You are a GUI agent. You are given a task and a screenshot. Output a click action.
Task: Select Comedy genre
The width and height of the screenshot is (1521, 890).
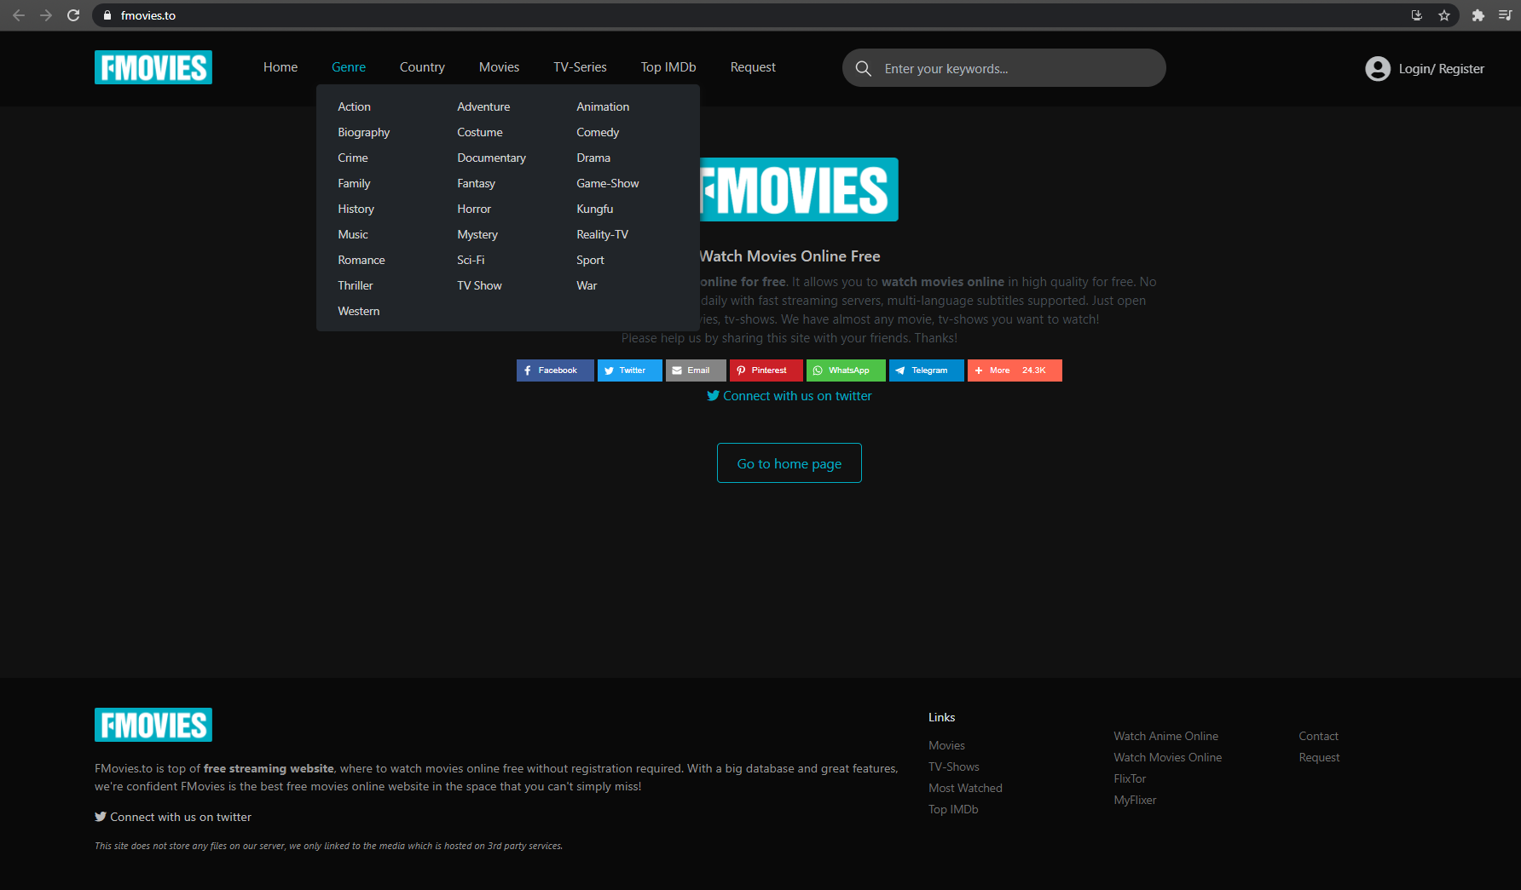click(598, 132)
